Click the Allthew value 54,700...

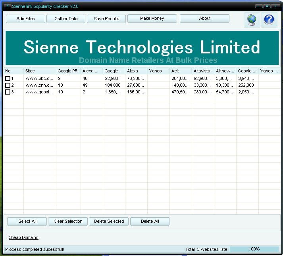224,92
